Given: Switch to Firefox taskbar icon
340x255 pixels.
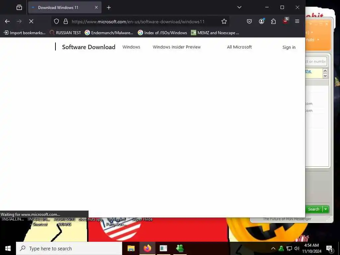Looking at the screenshot, I should click(x=147, y=248).
